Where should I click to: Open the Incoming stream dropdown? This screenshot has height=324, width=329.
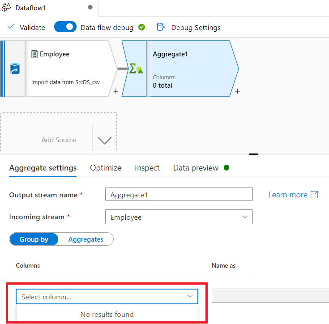tap(179, 217)
